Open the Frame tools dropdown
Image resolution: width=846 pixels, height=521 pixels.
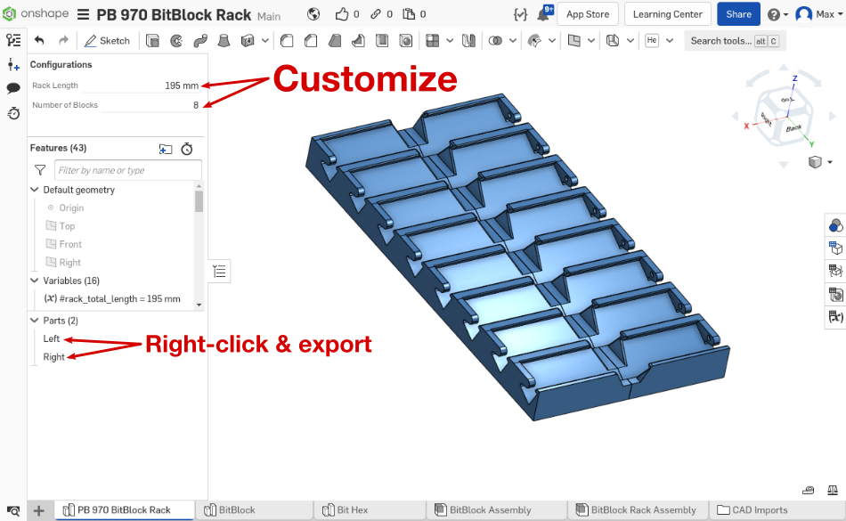pyautogui.click(x=630, y=40)
